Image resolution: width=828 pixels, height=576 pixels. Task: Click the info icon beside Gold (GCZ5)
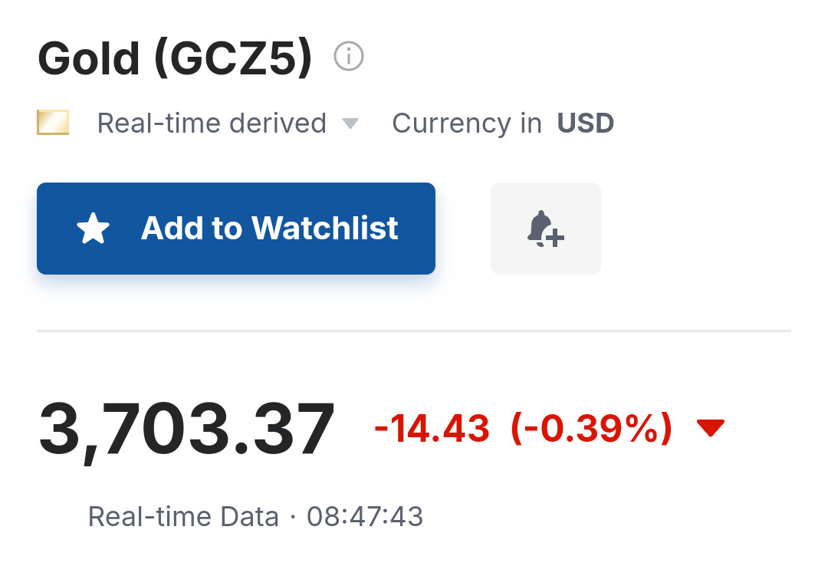pos(349,56)
